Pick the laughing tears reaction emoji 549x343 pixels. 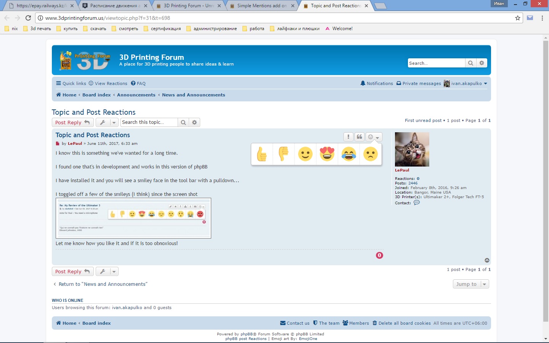(349, 154)
